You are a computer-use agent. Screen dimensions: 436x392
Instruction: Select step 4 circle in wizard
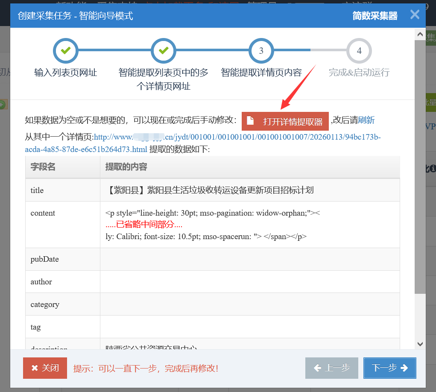[x=359, y=51]
